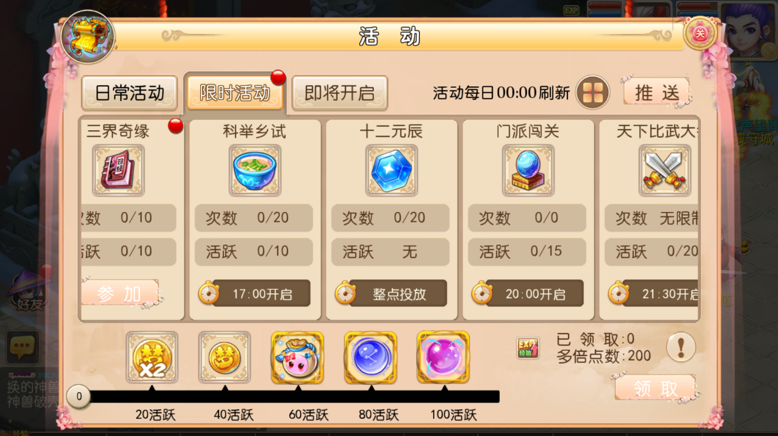778x436 pixels.
Task: Click the 100活跃 purple orb reward
Action: [443, 357]
